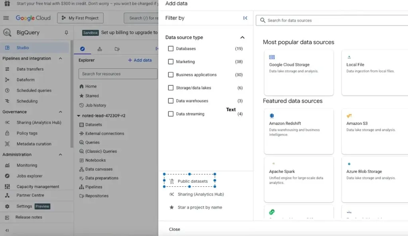This screenshot has height=236, width=408.
Task: Enable the Marketing filter checkbox
Action: [171, 62]
